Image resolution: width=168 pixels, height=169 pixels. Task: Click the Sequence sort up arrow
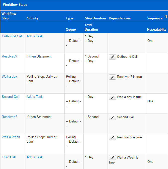click(166, 16)
